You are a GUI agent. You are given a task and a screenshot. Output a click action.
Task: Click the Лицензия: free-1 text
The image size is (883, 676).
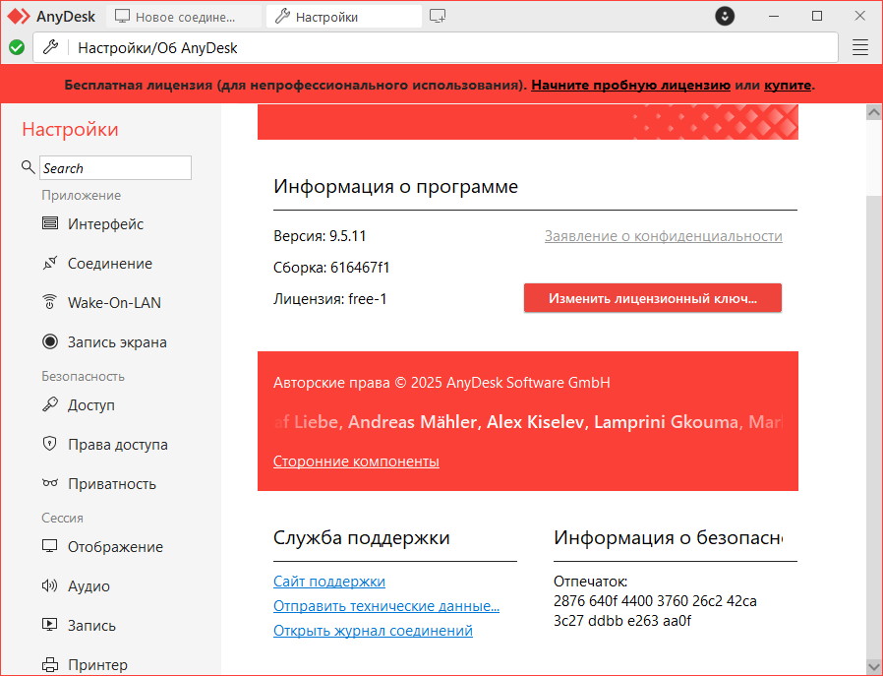click(330, 299)
